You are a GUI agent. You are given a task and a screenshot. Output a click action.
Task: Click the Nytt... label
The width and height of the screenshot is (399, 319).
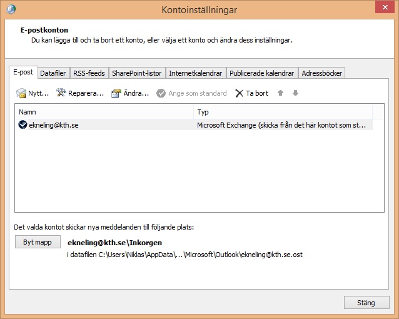[38, 93]
